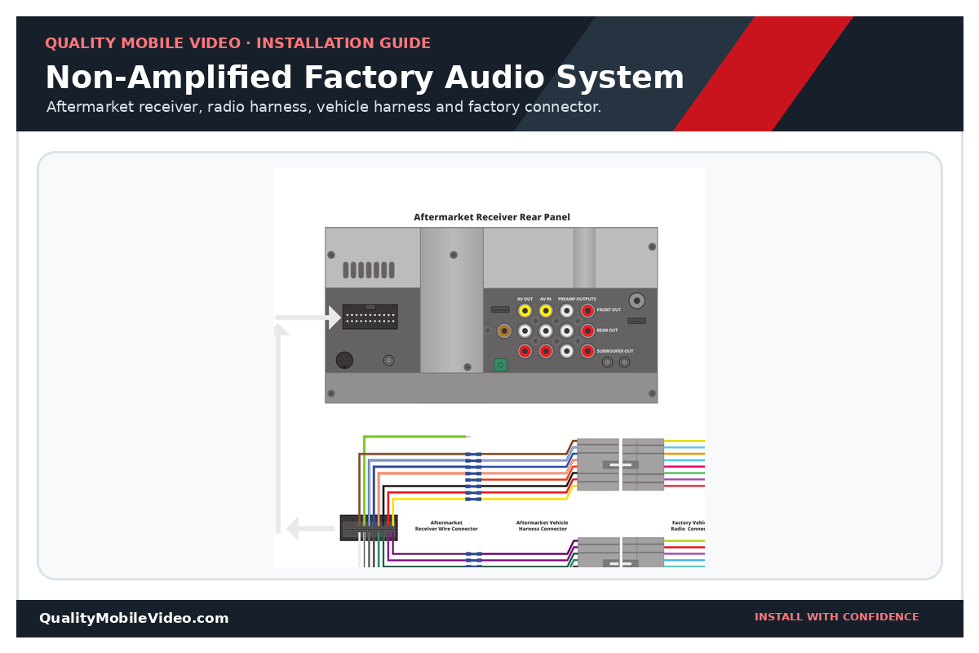
Task: Click the 'AV OUT' label text
Action: [525, 299]
